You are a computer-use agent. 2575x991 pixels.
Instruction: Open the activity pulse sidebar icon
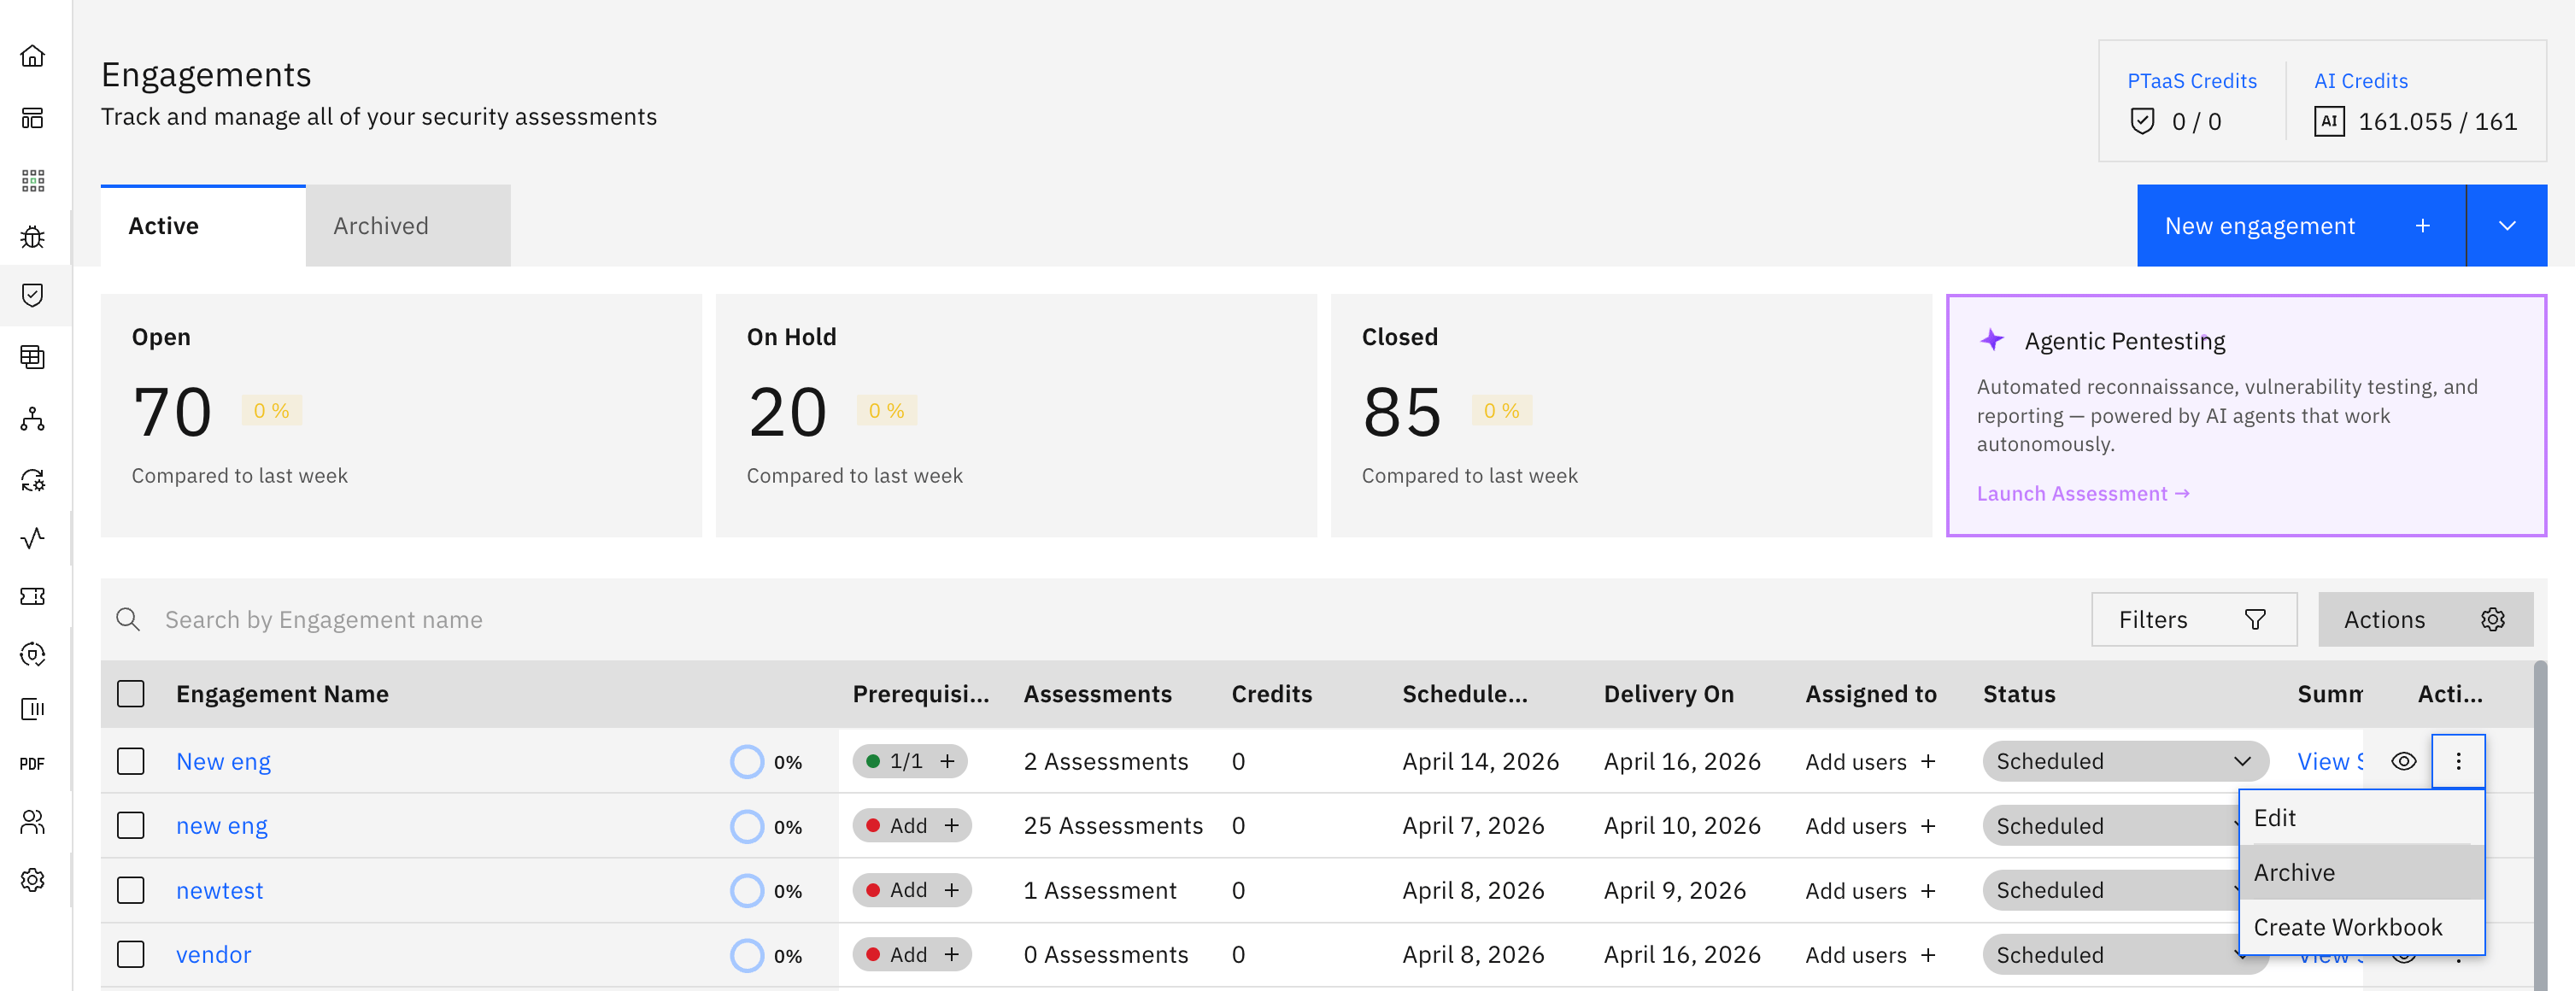pyautogui.click(x=33, y=538)
